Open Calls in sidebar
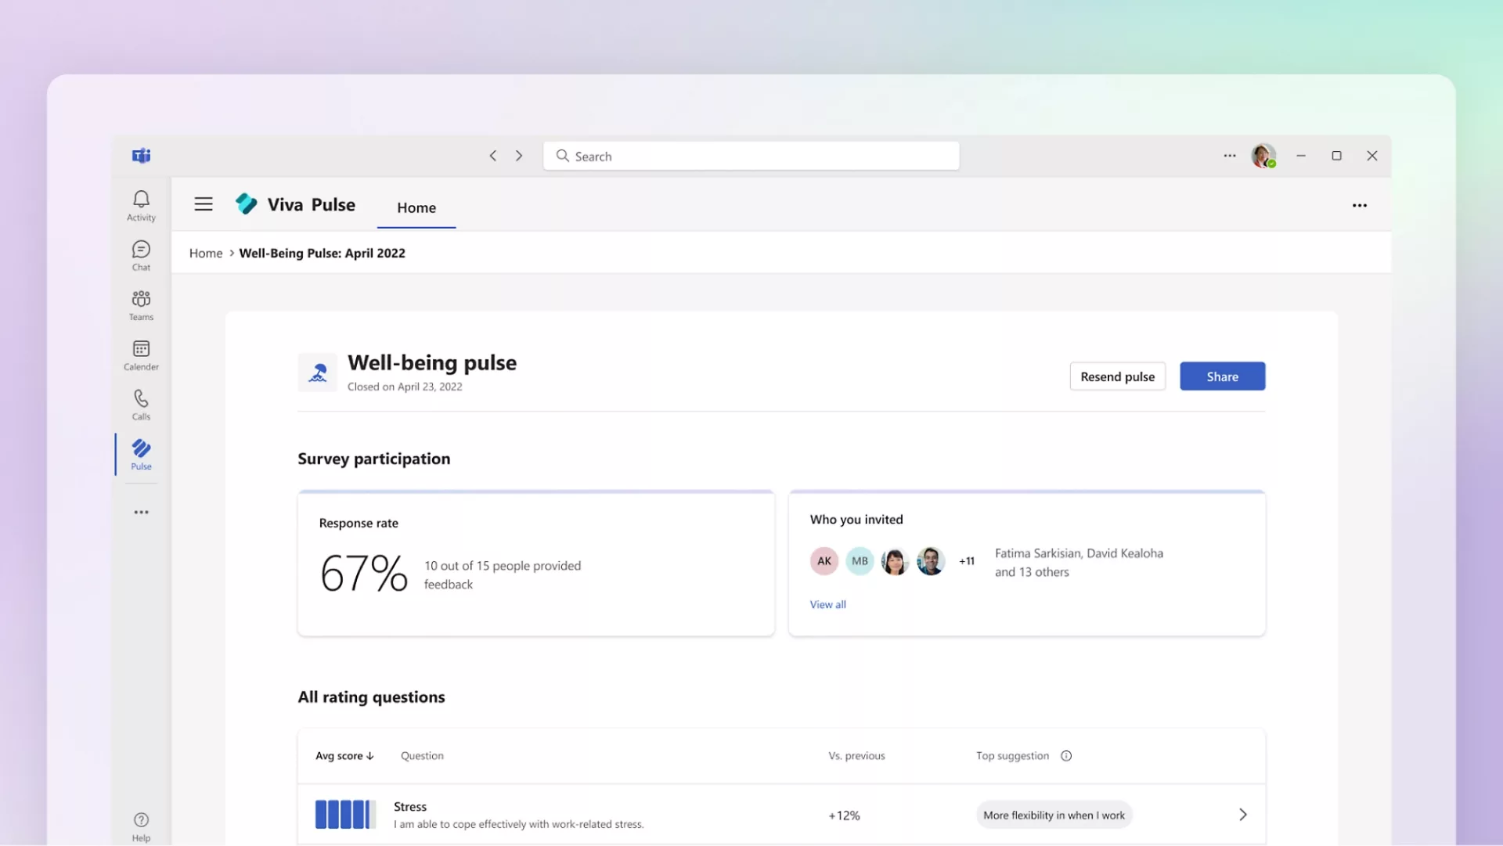The width and height of the screenshot is (1503, 846). tap(141, 405)
